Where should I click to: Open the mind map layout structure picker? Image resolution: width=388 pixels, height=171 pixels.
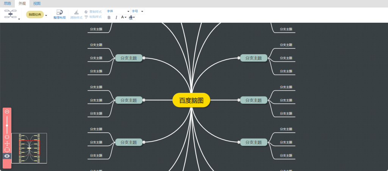(x=10, y=14)
